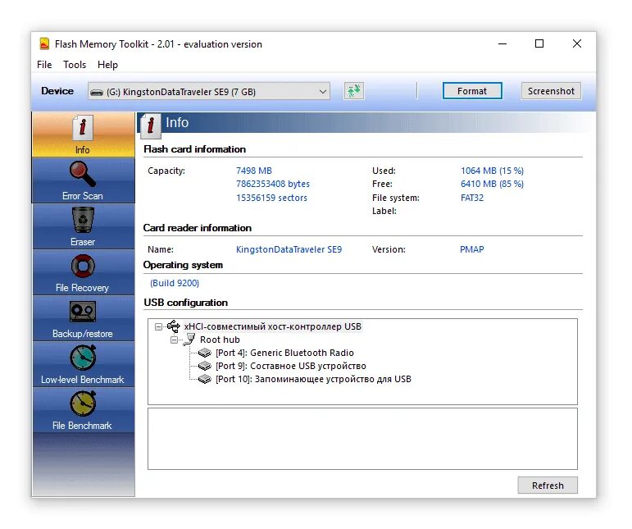Select the Eraser tool
This screenshot has width=632, height=529.
[x=83, y=226]
